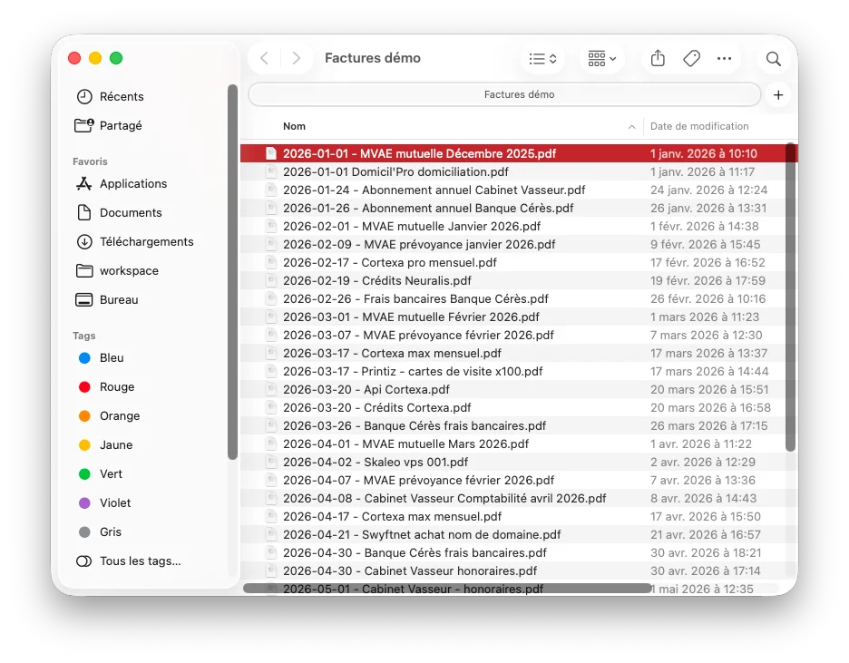
Task: Open the list view mode dropdown
Action: click(543, 58)
